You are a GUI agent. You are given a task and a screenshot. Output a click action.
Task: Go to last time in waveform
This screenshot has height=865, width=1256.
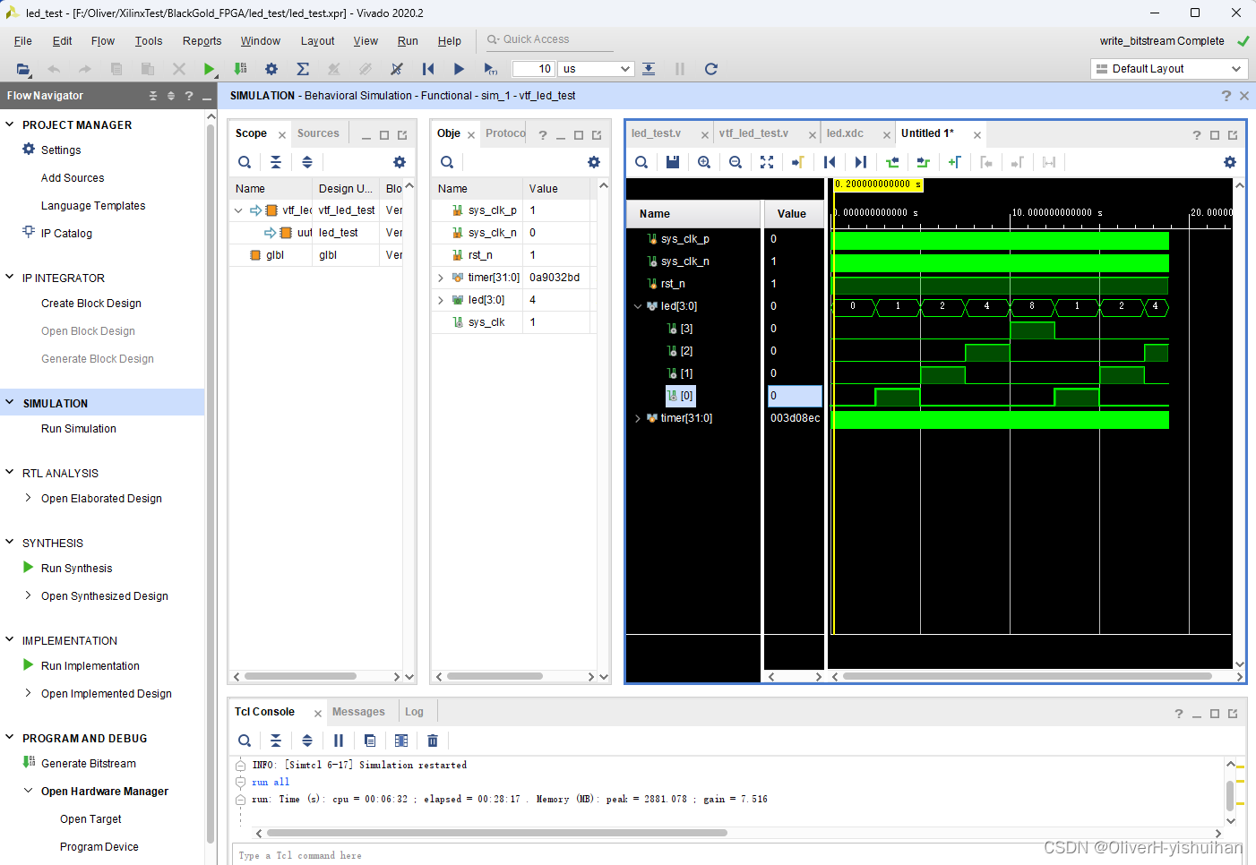(x=861, y=162)
